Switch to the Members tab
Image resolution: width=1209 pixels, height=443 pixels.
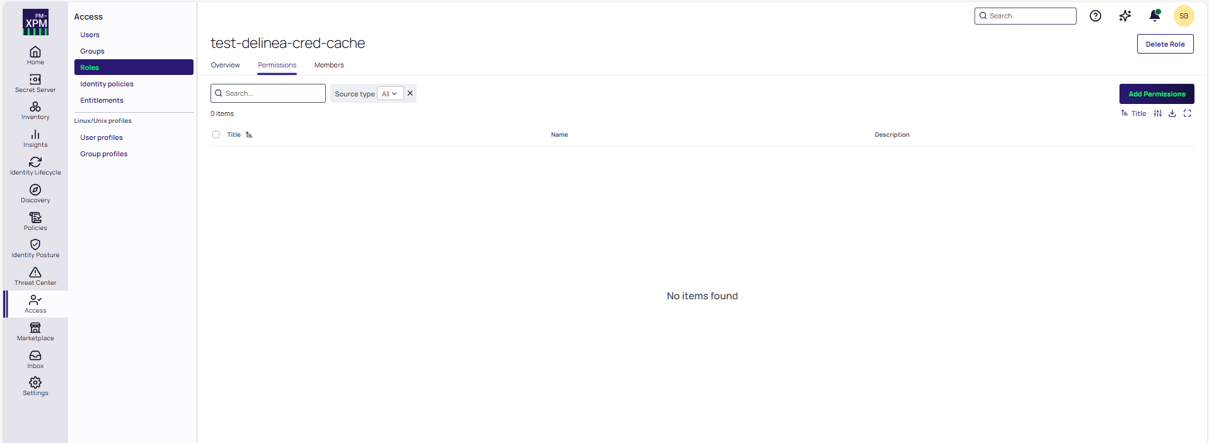(x=329, y=66)
